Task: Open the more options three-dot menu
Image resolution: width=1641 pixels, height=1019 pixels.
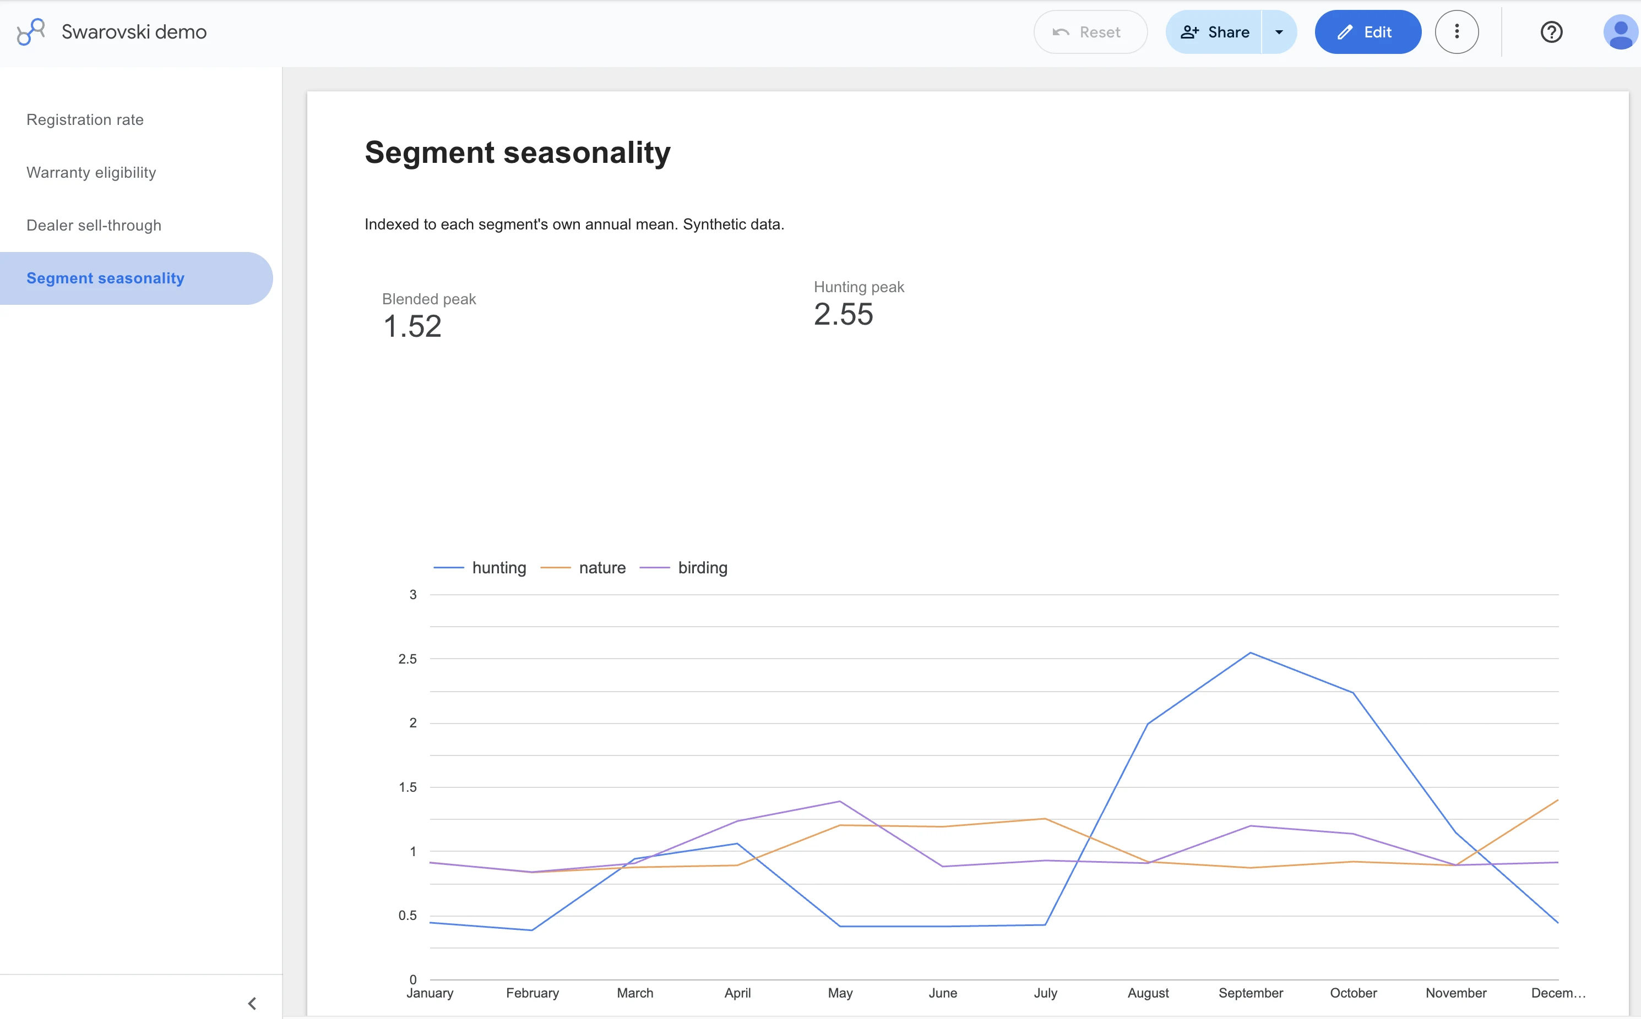Action: pos(1456,32)
